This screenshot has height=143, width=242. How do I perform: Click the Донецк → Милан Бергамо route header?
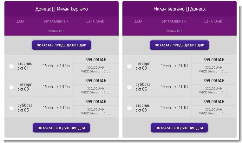pyautogui.click(x=61, y=9)
